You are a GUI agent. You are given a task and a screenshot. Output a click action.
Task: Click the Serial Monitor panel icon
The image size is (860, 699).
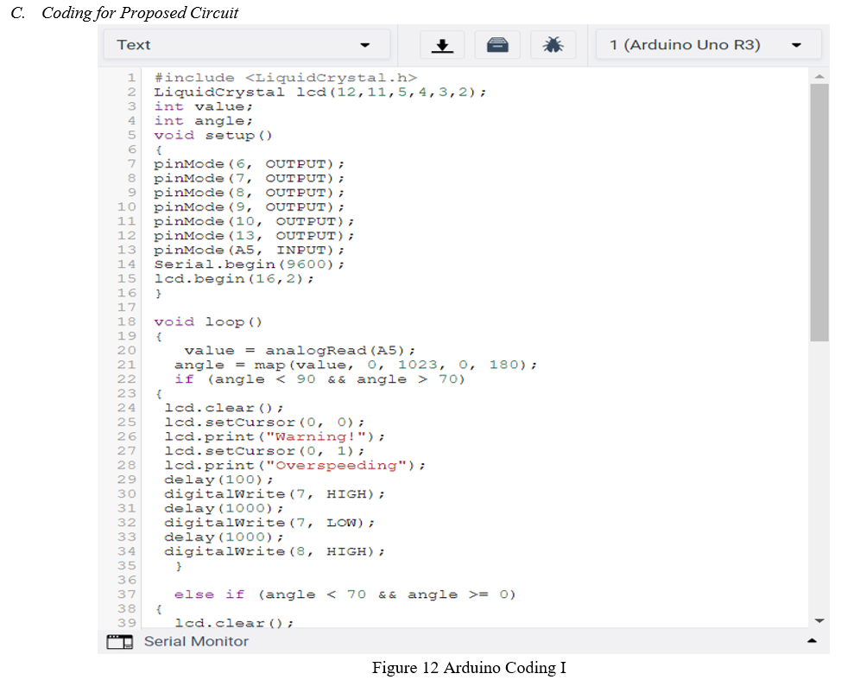pyautogui.click(x=119, y=641)
